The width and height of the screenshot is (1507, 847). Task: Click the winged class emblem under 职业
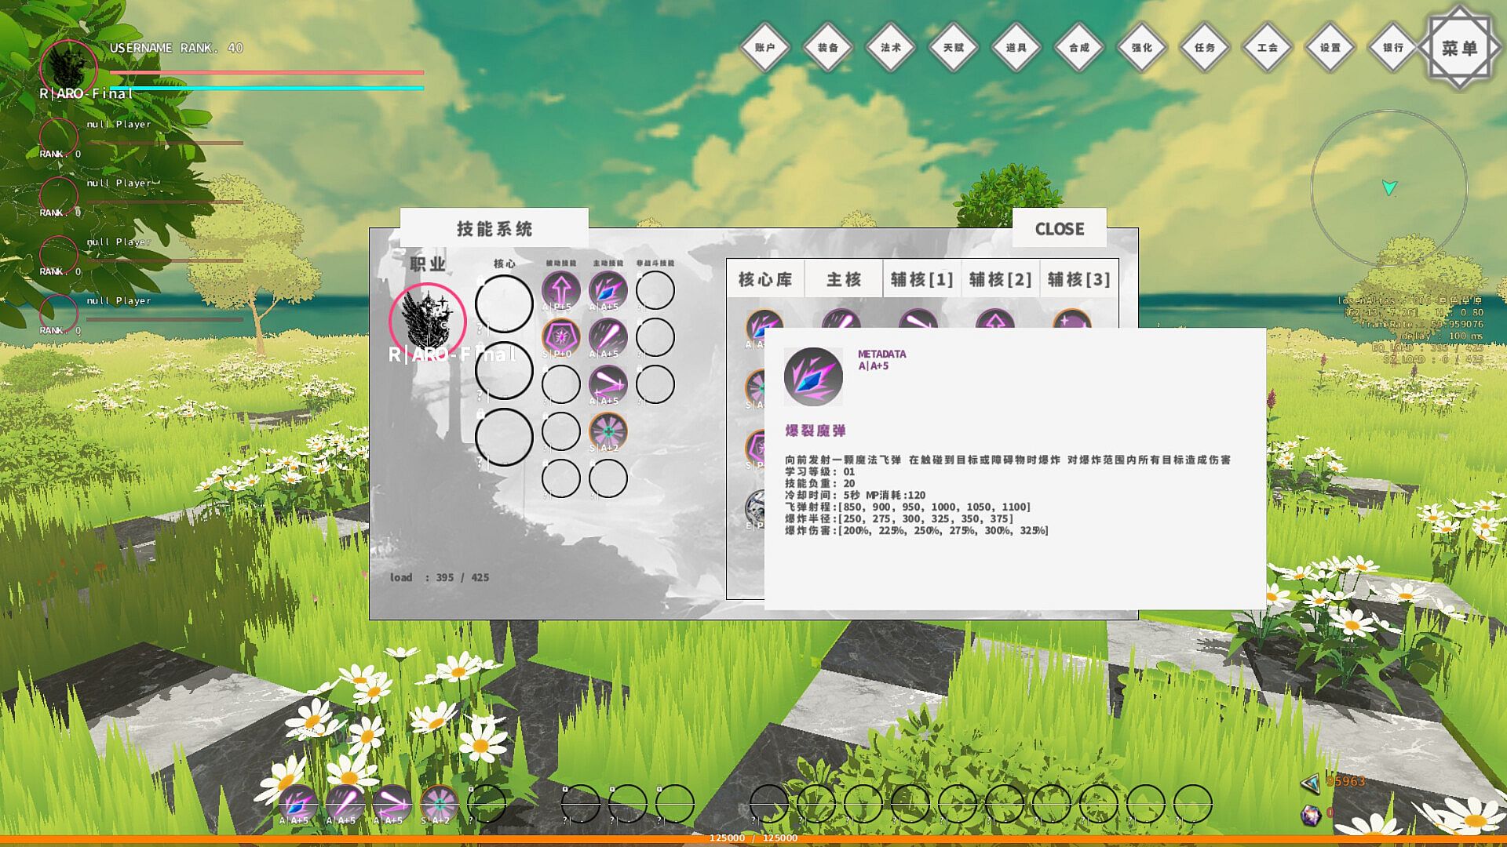pyautogui.click(x=428, y=321)
